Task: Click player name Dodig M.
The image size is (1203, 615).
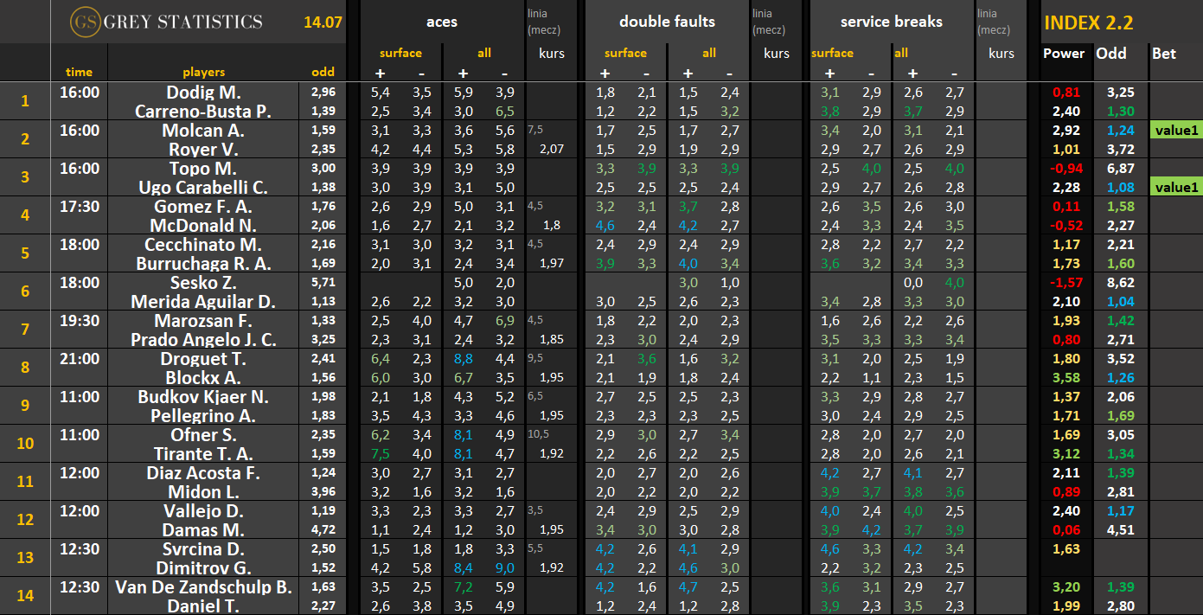Action: tap(203, 92)
